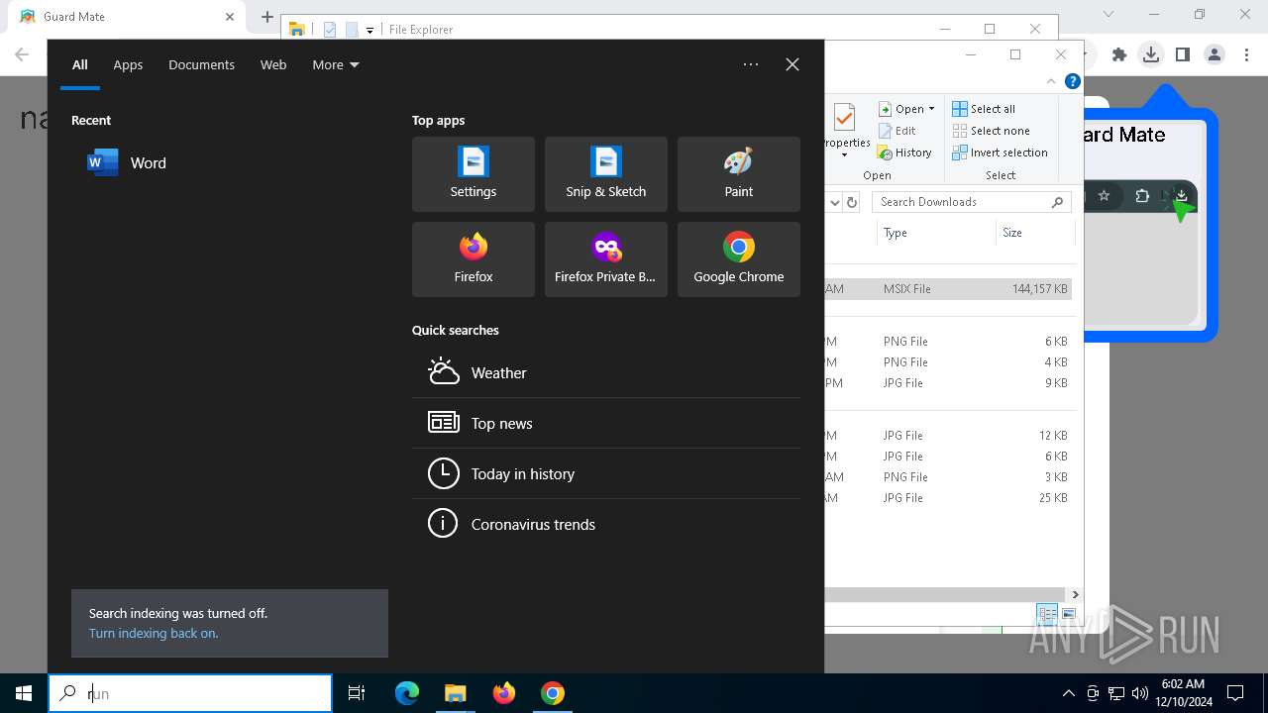Open Microsoft Edge from the taskbar
The width and height of the screenshot is (1268, 713).
pos(407,693)
